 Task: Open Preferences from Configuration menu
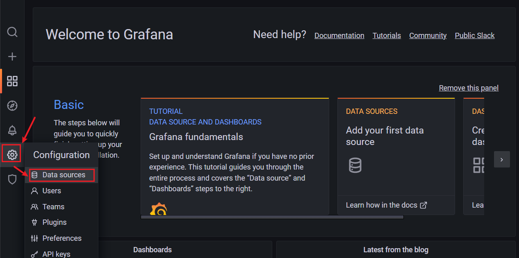click(61, 238)
